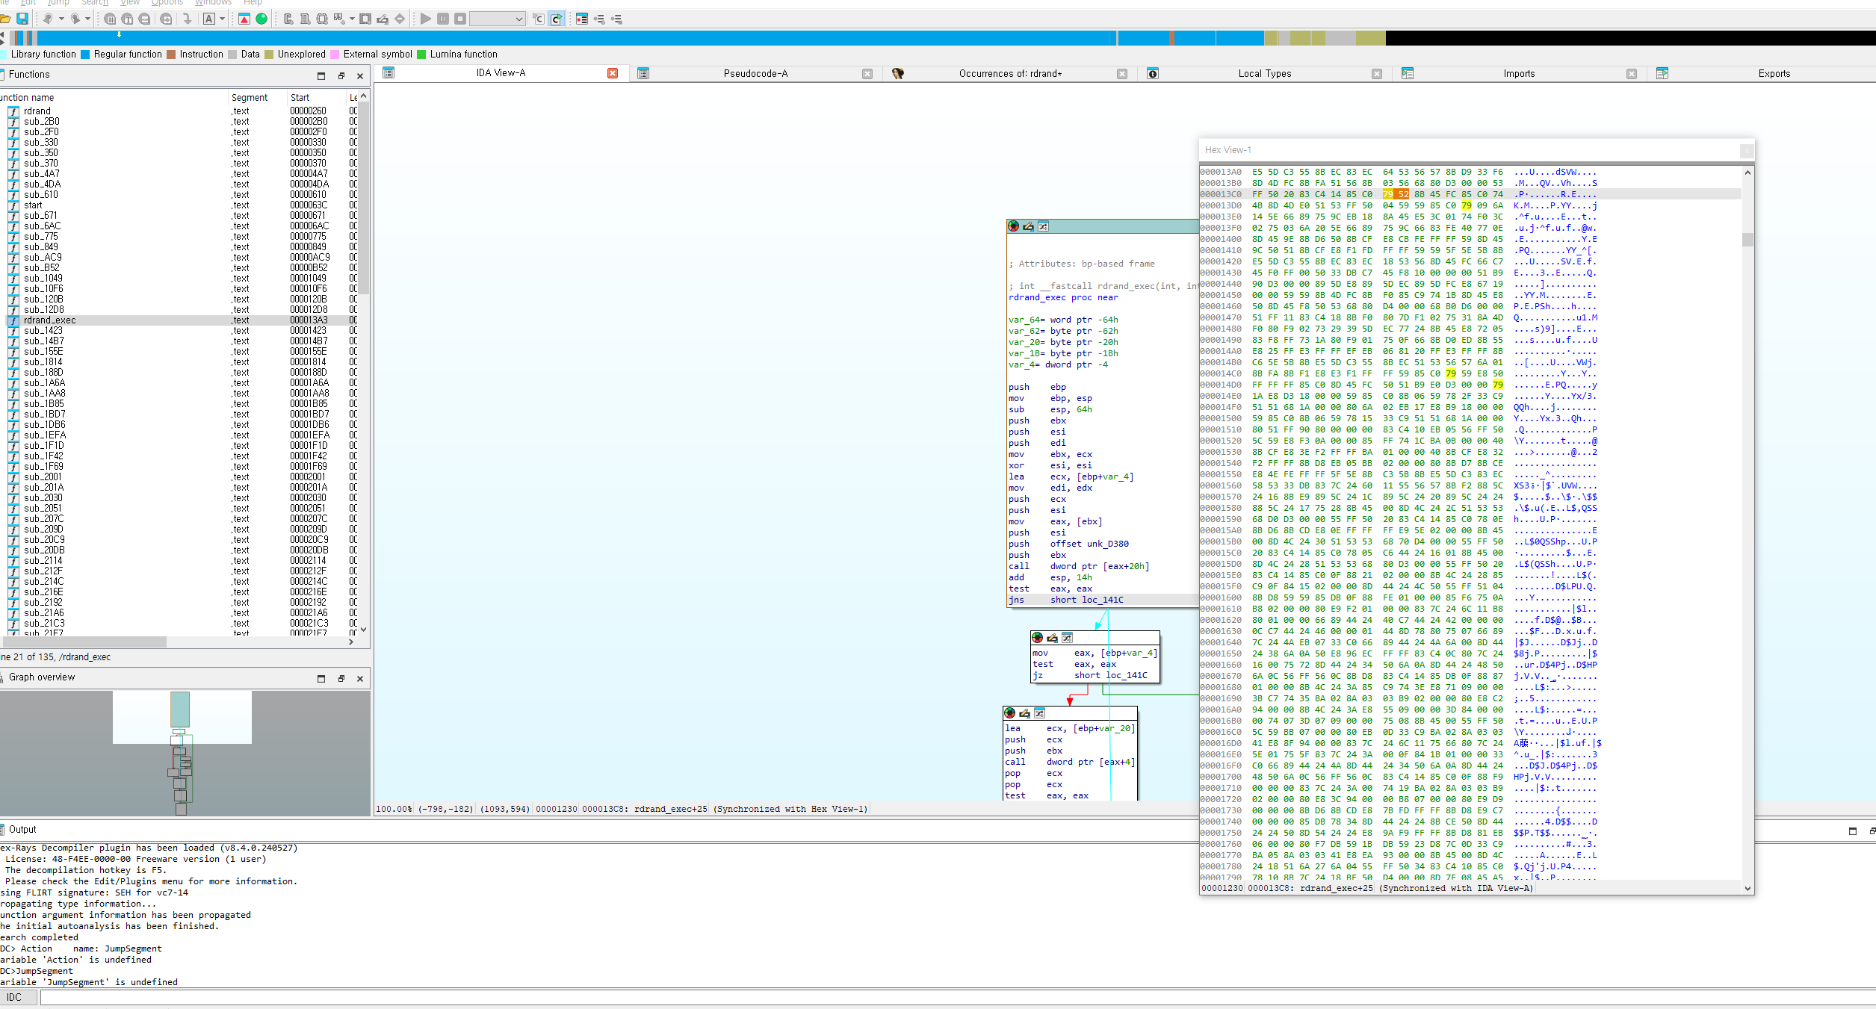This screenshot has width=1876, height=1009.
Task: Switch to the Pseudocode-A tab
Action: [x=755, y=73]
